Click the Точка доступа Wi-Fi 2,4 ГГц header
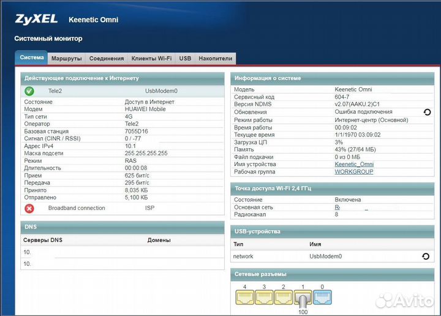441x316 pixels. point(333,189)
